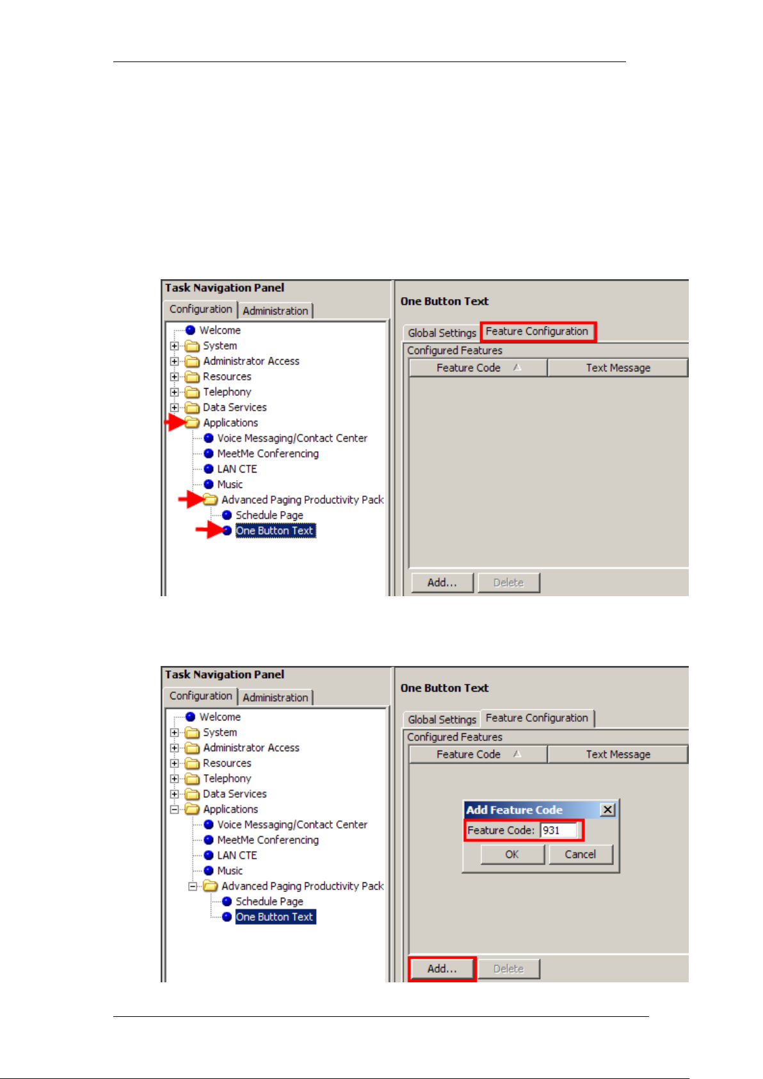
Task: Expand the Telephony node in upper screenshot
Action: (175, 392)
